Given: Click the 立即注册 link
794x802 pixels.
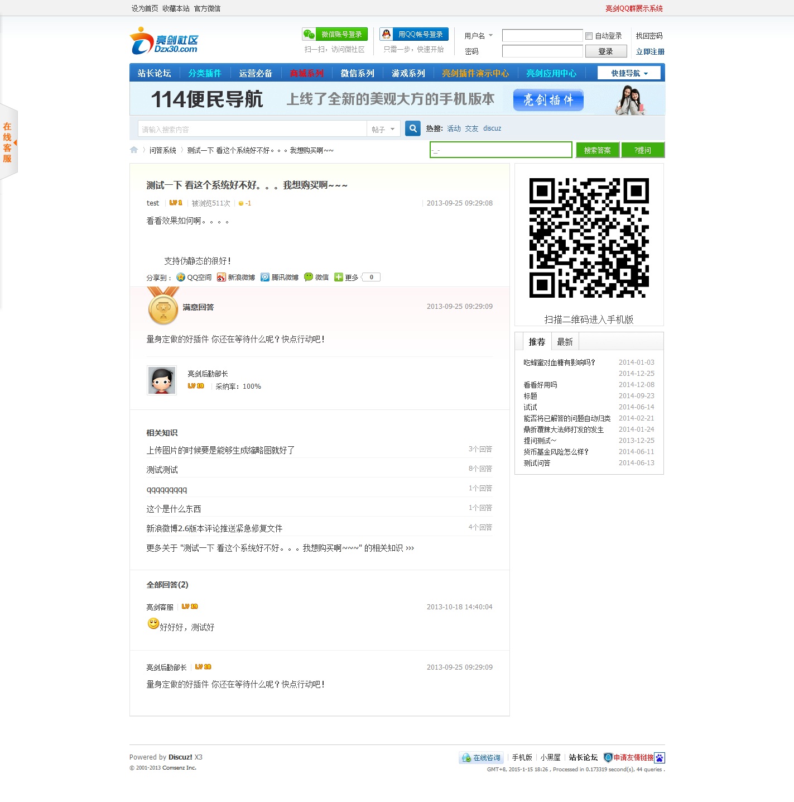Looking at the screenshot, I should (650, 51).
